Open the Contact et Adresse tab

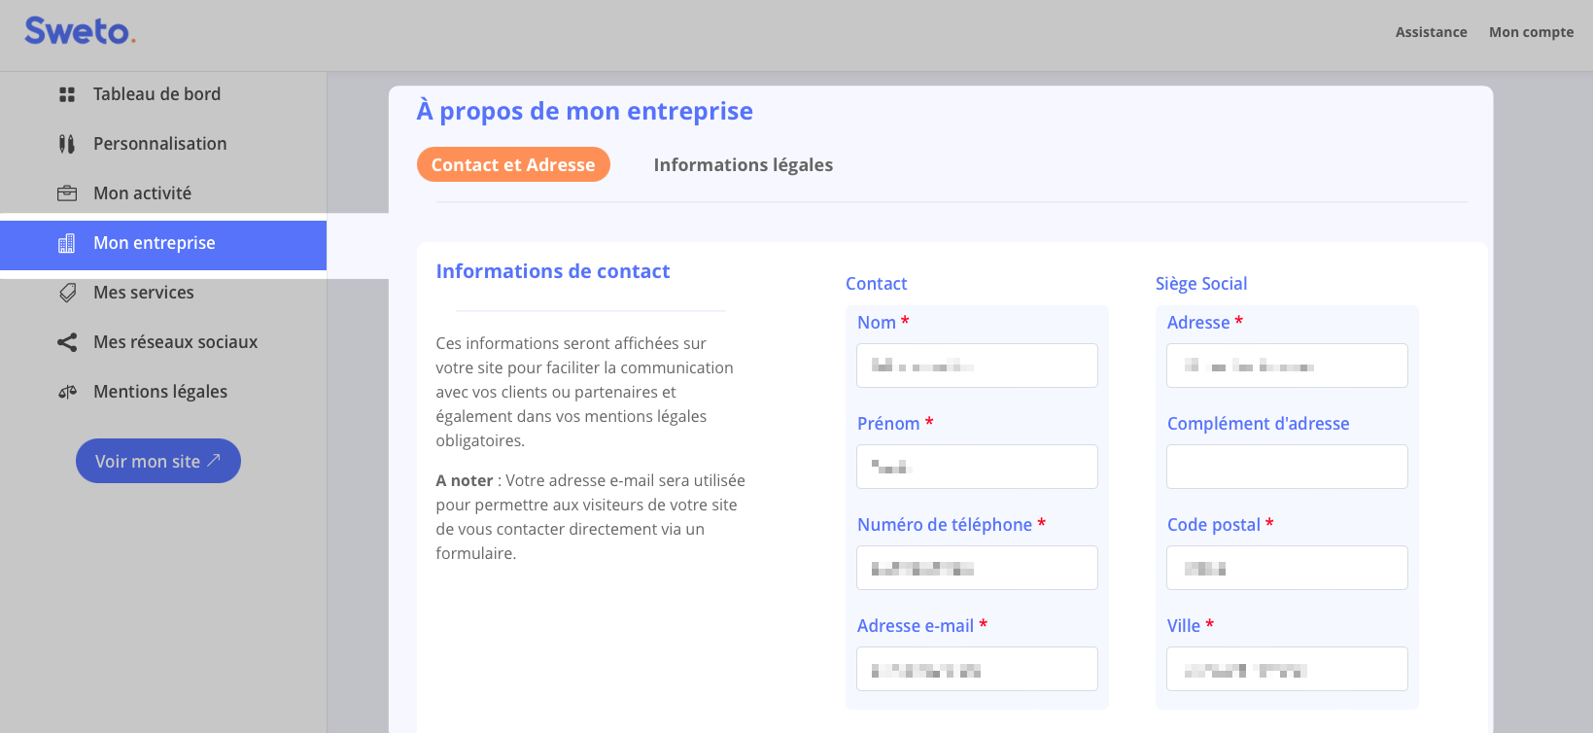pyautogui.click(x=513, y=165)
